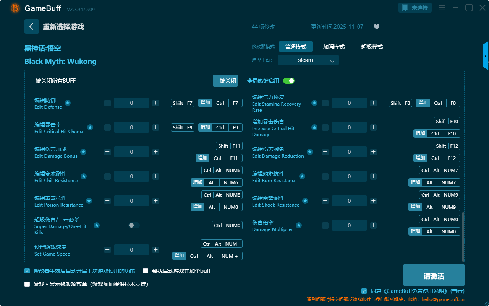The height and width of the screenshot is (306, 489).
Task: Click the 增加 Ctrl F7 hotkey selector
Action: coord(220,103)
